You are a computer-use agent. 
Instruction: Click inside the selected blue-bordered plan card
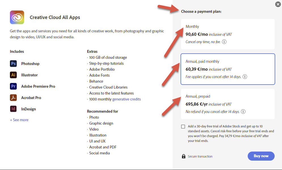point(228,69)
